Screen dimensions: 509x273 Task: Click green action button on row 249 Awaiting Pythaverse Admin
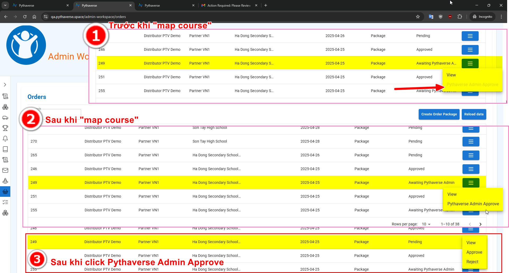(471, 183)
